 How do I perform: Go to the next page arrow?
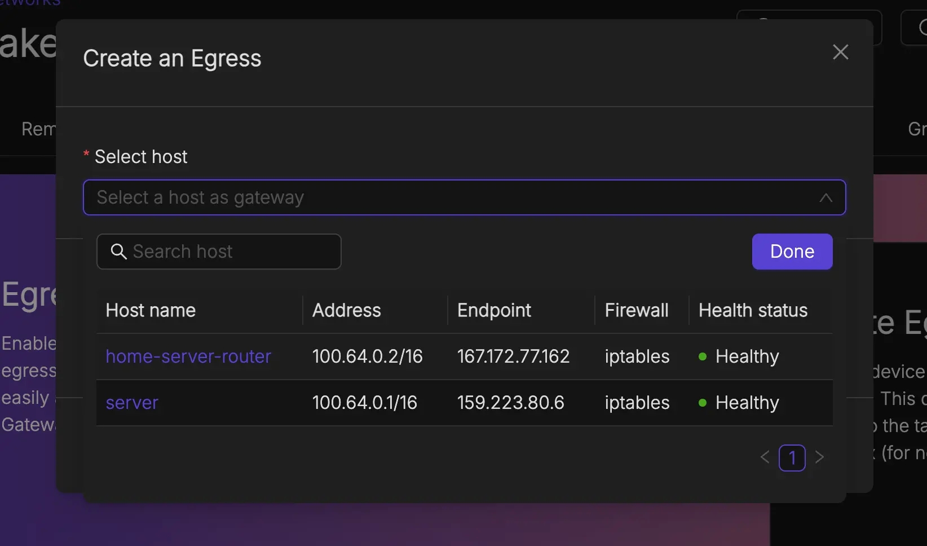pyautogui.click(x=819, y=457)
